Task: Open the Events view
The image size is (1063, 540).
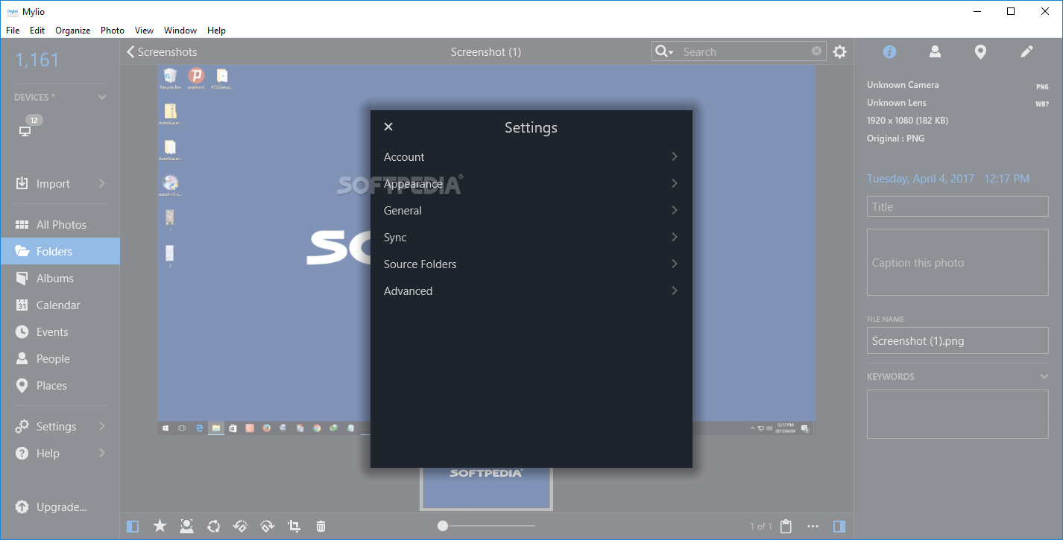Action: click(x=60, y=332)
